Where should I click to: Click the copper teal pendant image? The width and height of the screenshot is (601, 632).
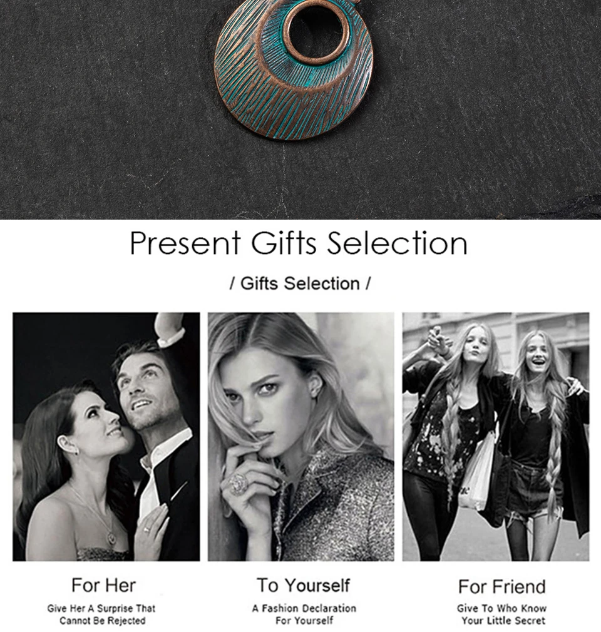tap(294, 69)
